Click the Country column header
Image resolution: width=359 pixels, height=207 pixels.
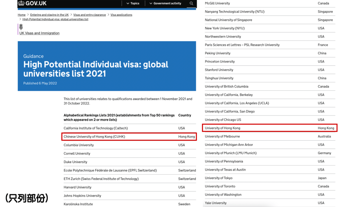pyautogui.click(x=184, y=115)
